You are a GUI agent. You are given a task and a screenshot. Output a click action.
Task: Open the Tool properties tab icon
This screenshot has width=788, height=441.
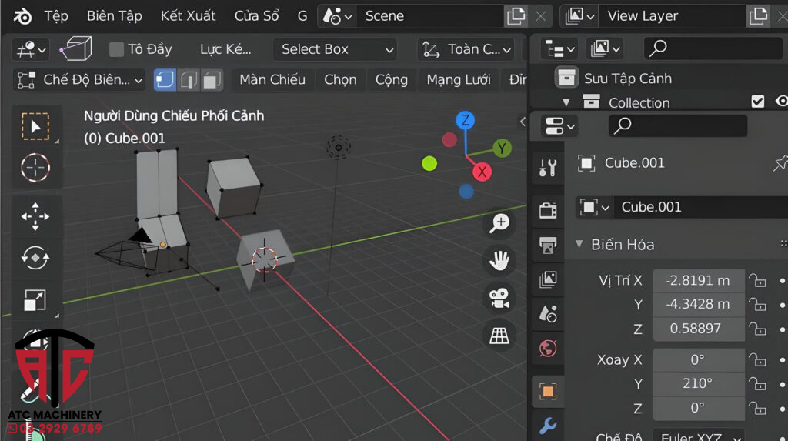coord(548,167)
